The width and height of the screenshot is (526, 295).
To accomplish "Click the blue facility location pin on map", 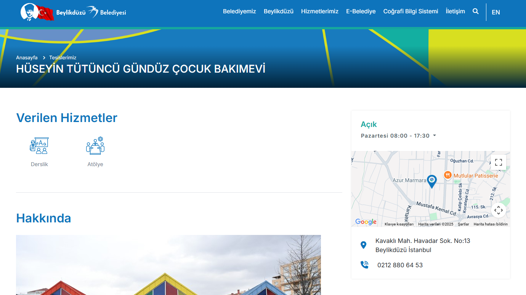I will 431,181.
